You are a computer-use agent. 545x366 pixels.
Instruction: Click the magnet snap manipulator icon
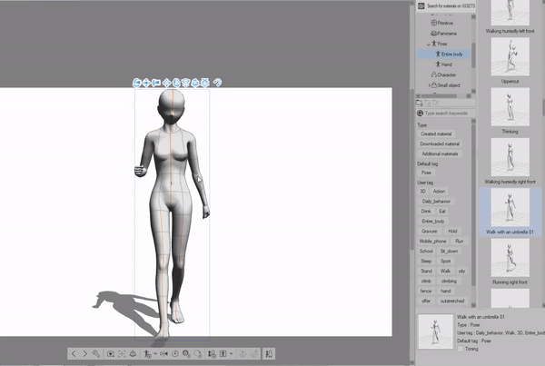[x=217, y=83]
